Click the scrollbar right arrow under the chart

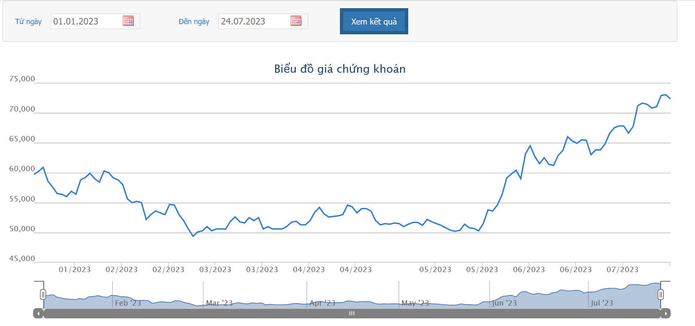tap(666, 313)
